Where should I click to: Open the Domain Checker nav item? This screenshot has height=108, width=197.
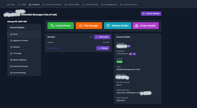point(90,5)
